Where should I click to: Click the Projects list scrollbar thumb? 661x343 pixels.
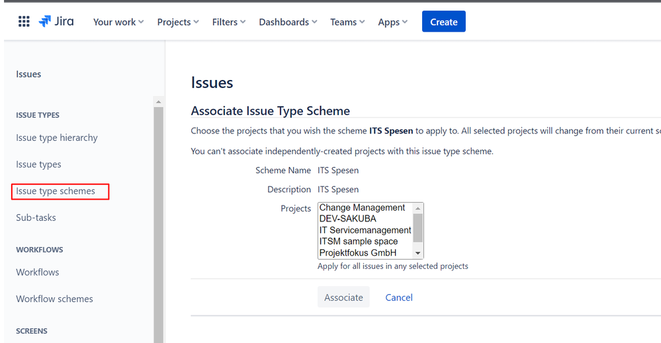click(418, 228)
